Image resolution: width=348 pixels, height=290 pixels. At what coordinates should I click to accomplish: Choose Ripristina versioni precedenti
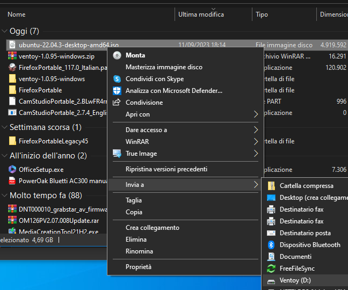coord(184,169)
